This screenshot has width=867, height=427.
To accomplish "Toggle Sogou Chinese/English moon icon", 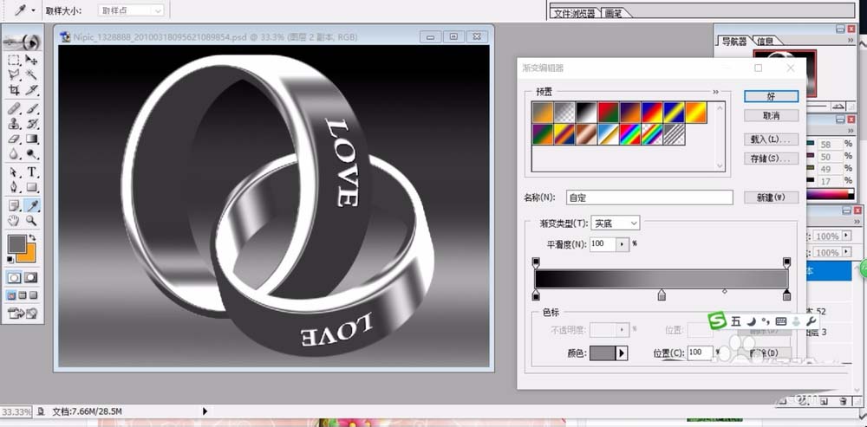I will 751,321.
